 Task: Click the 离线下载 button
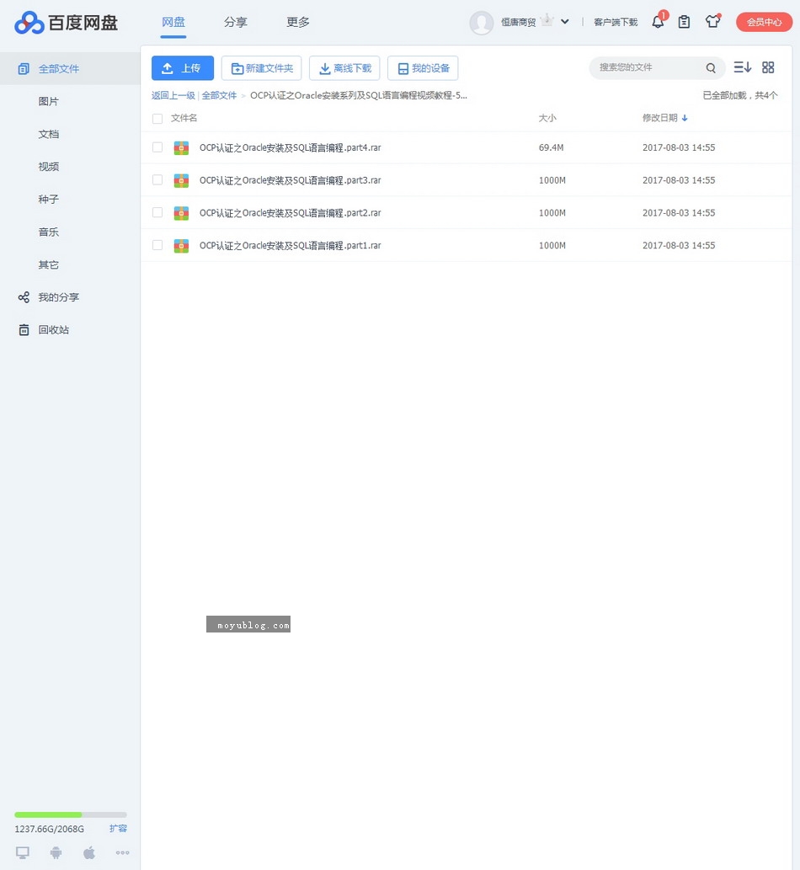click(x=344, y=68)
